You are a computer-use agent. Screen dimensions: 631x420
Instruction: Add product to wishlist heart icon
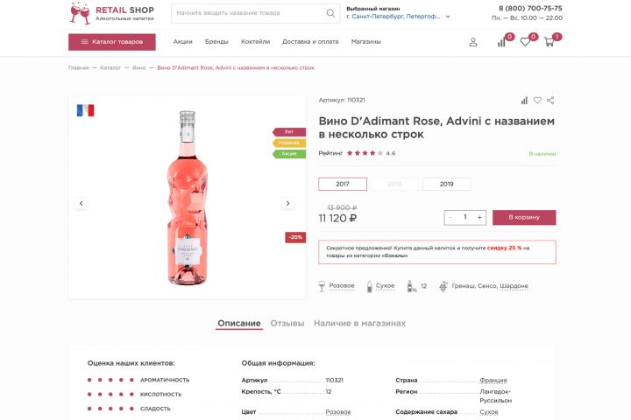click(537, 100)
